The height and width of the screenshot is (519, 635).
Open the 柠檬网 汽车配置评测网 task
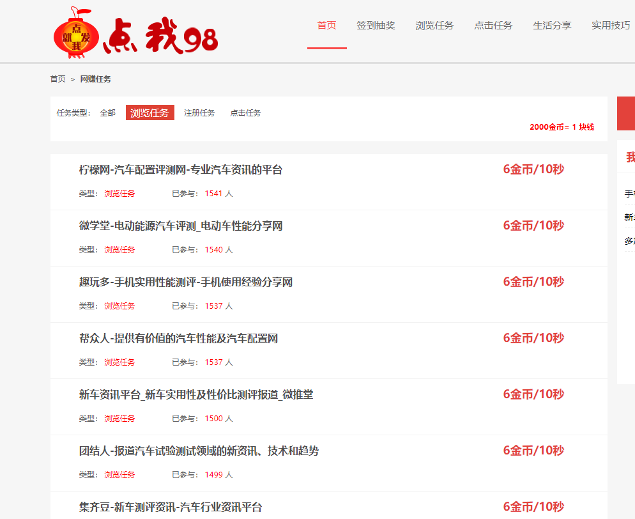(181, 170)
